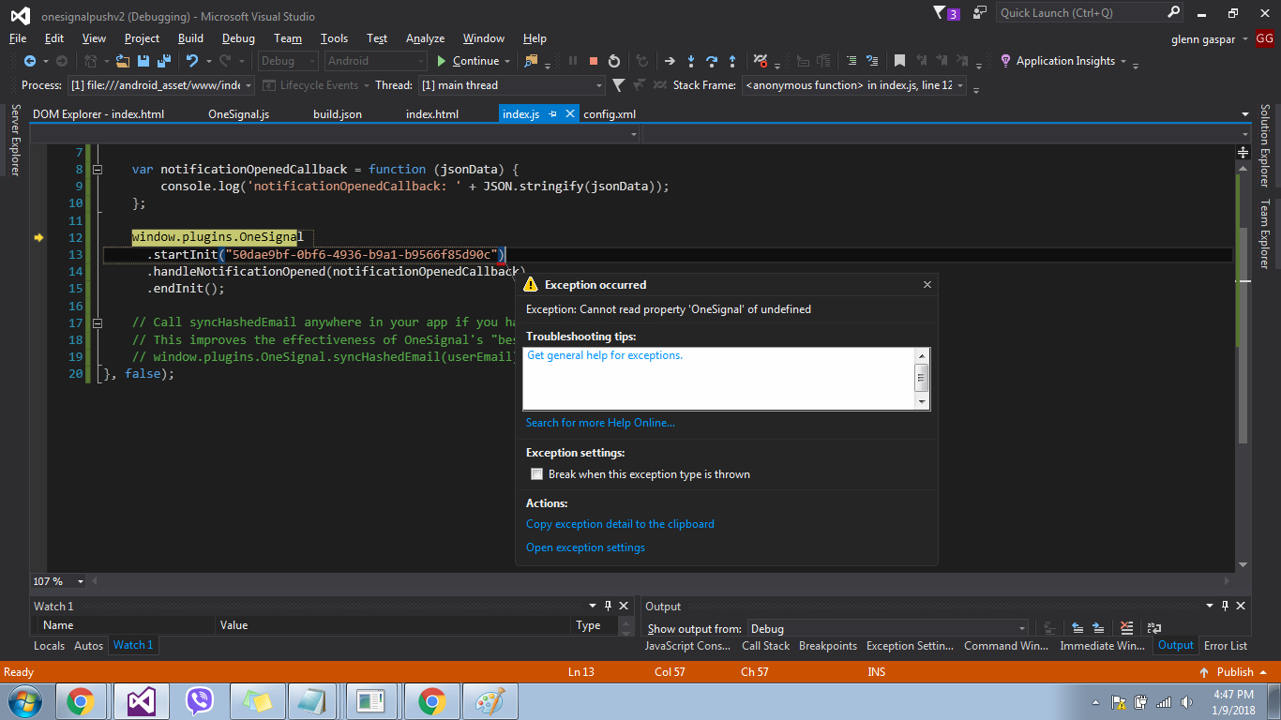Click the Restart debugging icon
The image size is (1281, 720).
click(614, 60)
